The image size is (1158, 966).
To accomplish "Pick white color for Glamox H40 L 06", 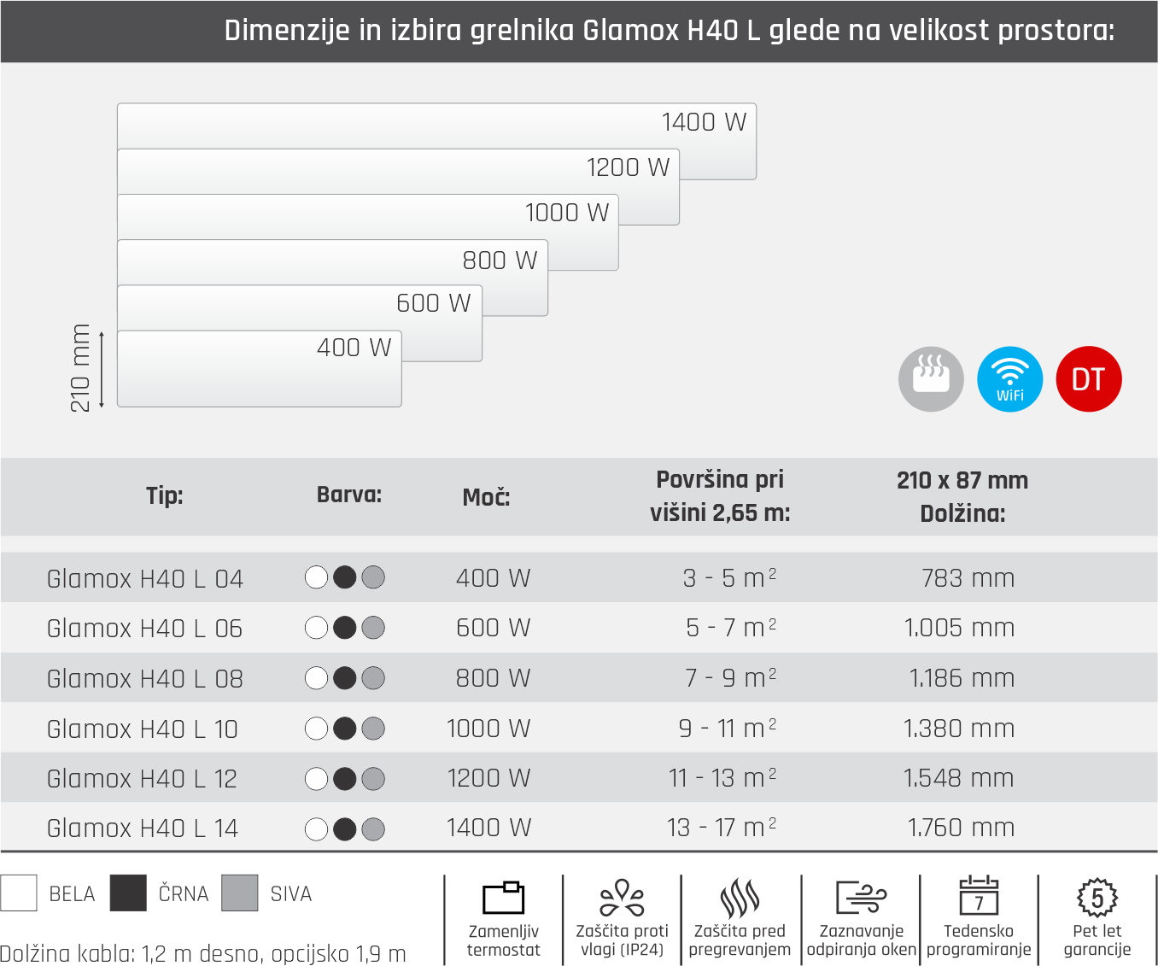I will tap(317, 628).
